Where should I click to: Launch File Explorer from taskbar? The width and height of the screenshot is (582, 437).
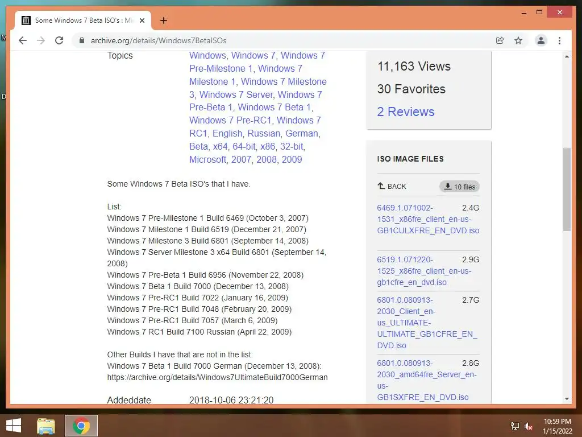pyautogui.click(x=46, y=426)
